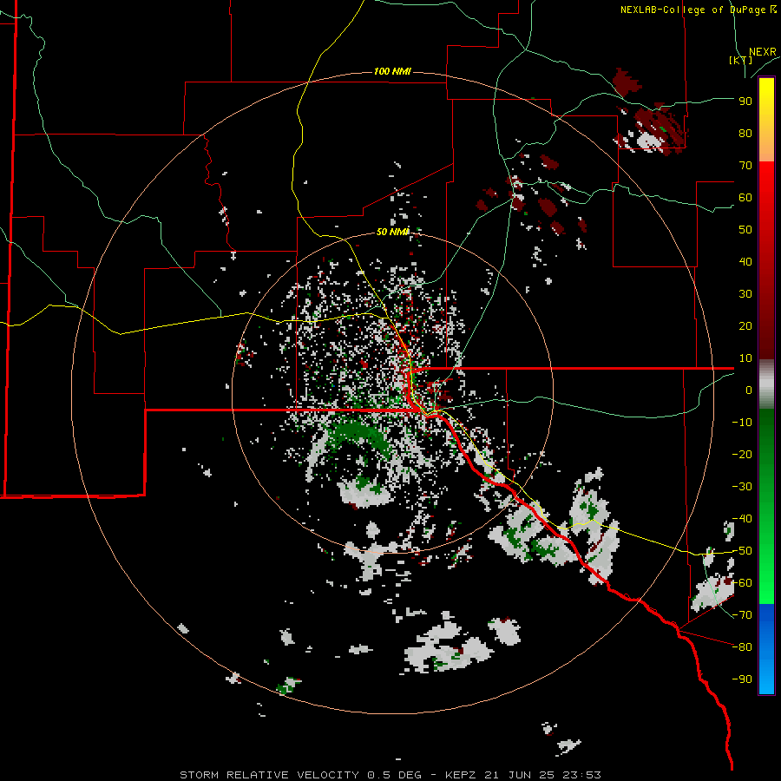781x781 pixels.
Task: Click the -80 value on velocity scale
Action: [742, 647]
